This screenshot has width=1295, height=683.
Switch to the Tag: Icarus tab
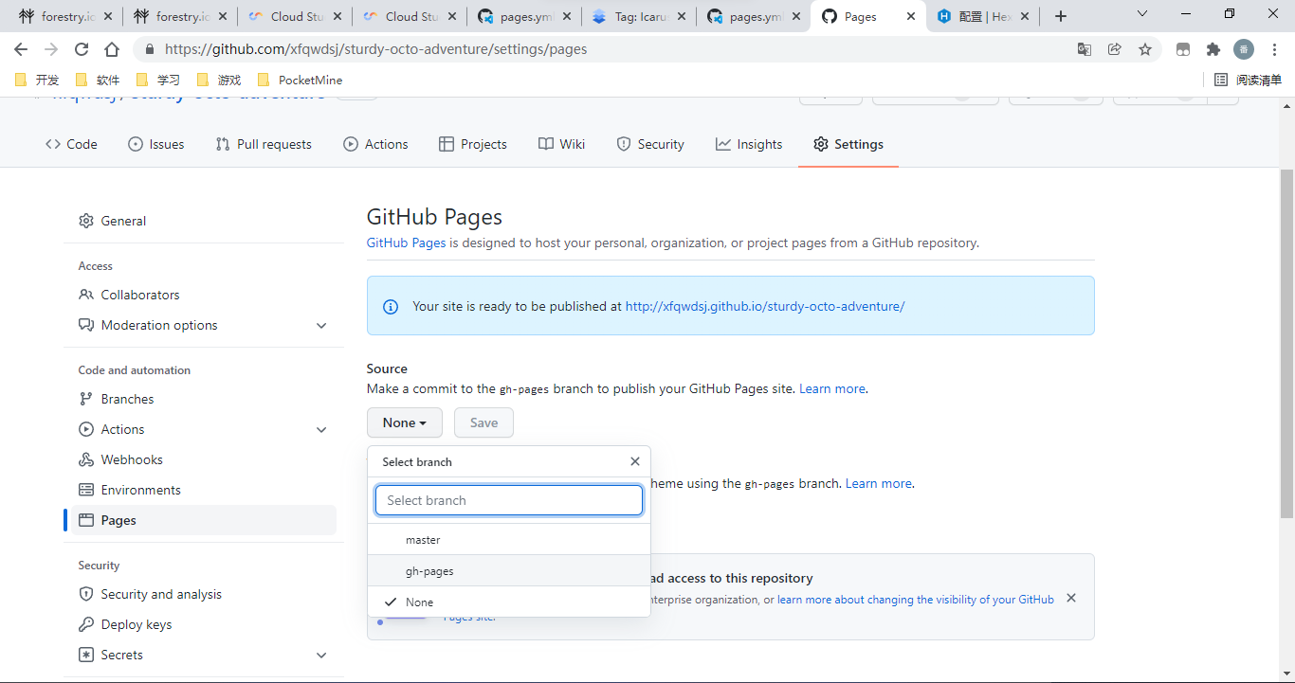637,17
